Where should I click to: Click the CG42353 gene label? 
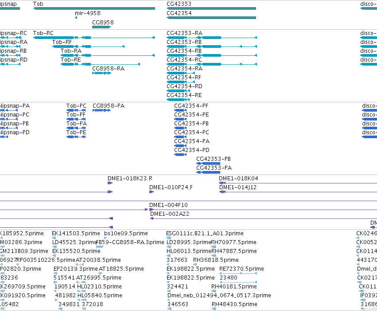(179, 4)
